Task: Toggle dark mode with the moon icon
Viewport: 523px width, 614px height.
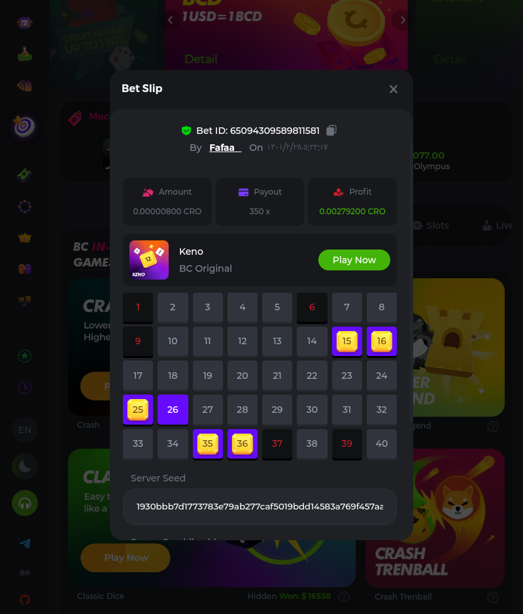Action: 25,466
